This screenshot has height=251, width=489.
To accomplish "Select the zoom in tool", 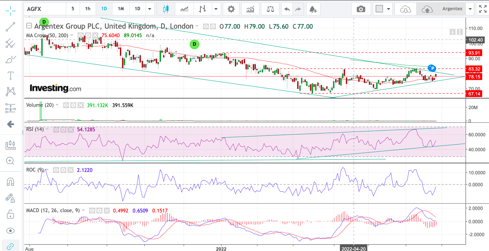I will tap(11, 161).
